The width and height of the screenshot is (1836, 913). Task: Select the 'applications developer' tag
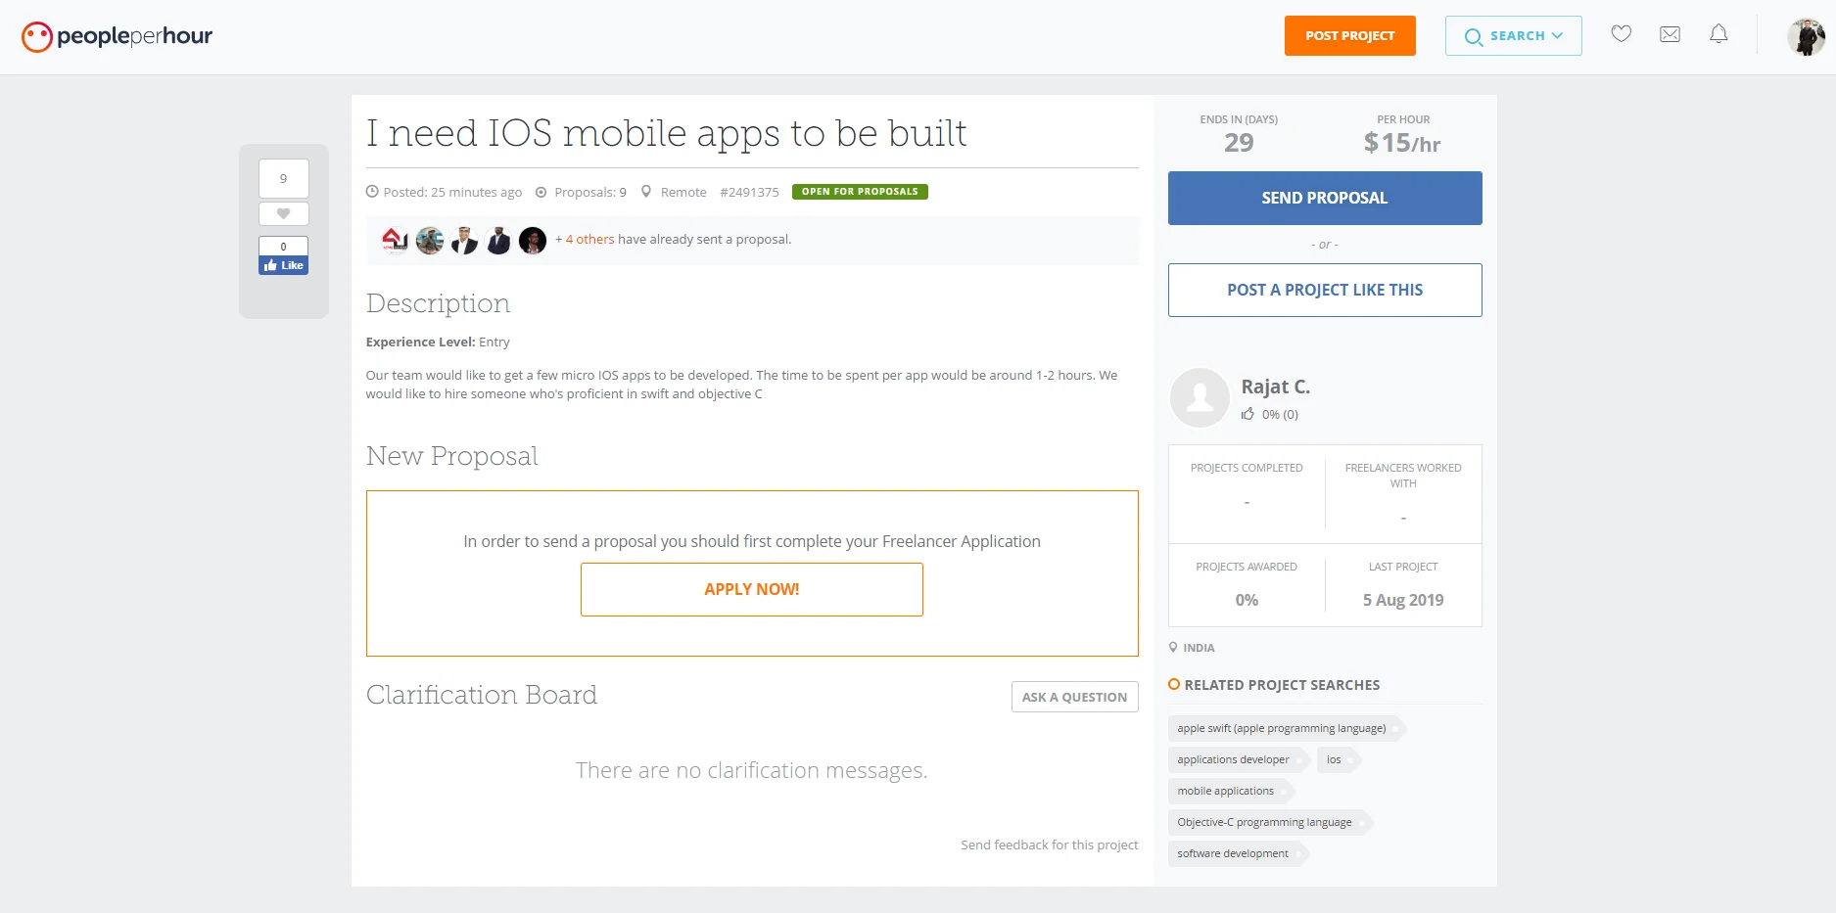[1237, 759]
